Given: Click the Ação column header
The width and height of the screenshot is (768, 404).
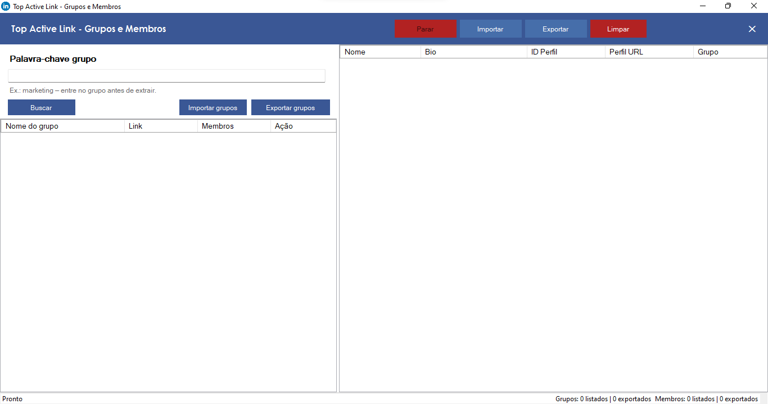Looking at the screenshot, I should click(x=303, y=126).
